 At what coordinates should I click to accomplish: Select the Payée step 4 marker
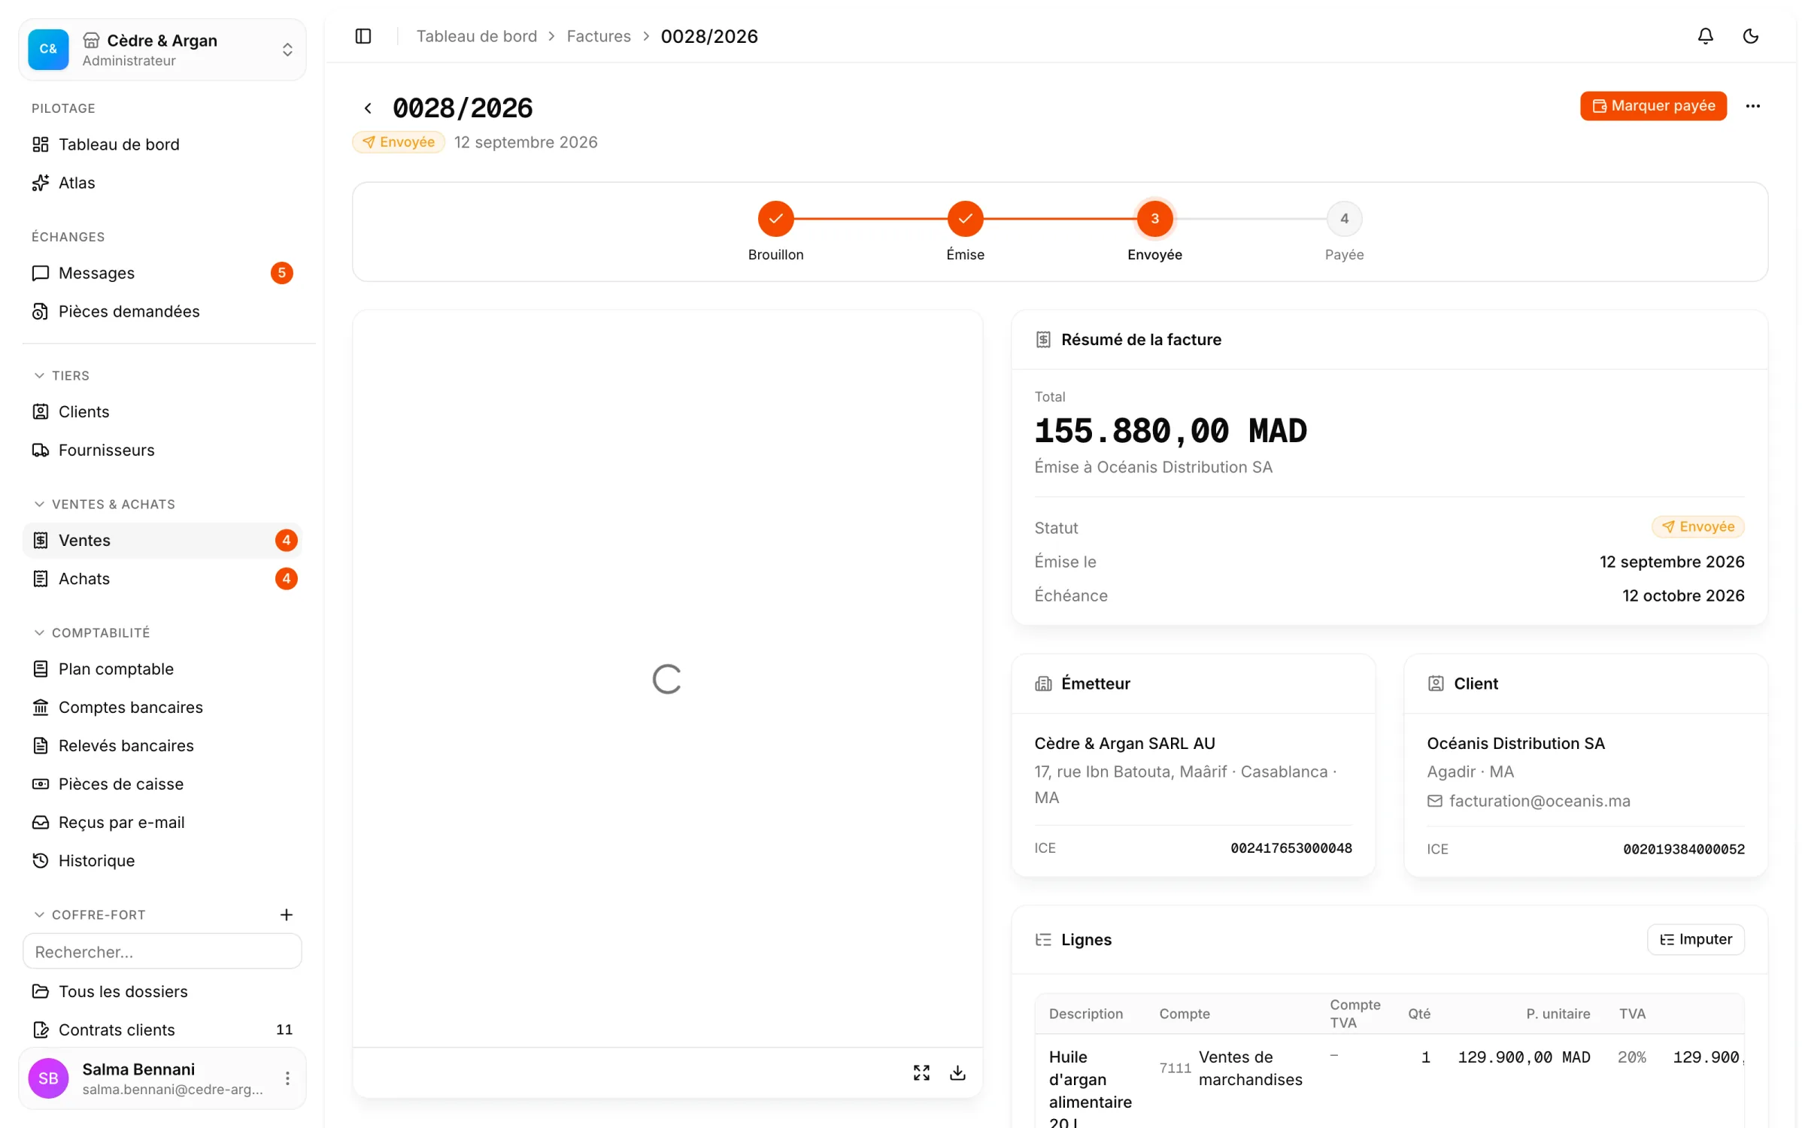(1344, 219)
